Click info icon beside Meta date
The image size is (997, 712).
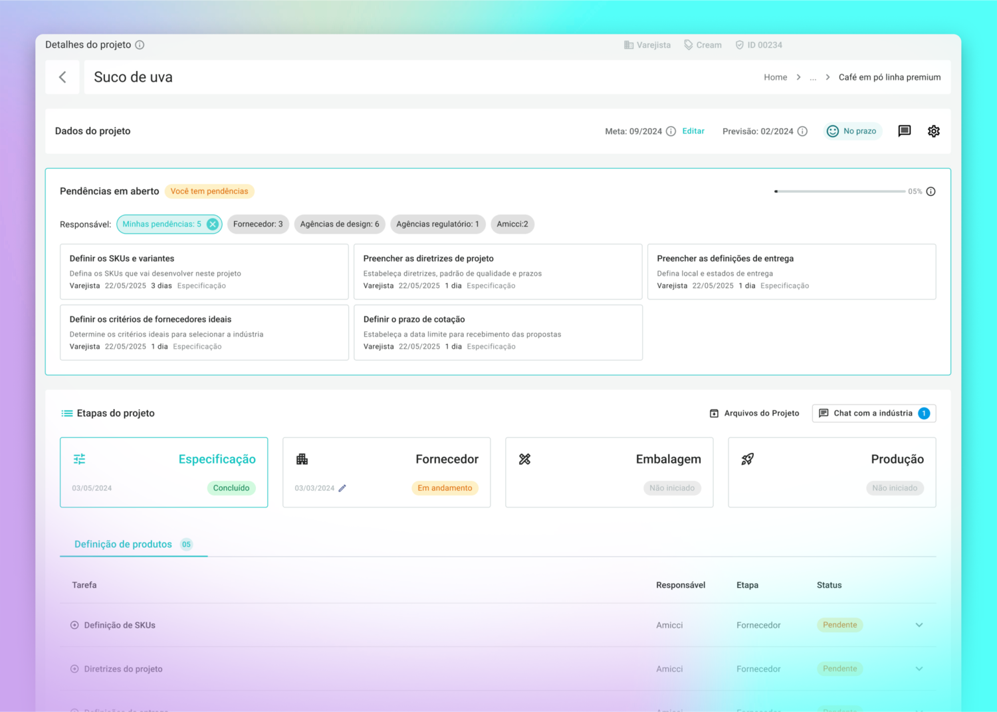pyautogui.click(x=671, y=132)
